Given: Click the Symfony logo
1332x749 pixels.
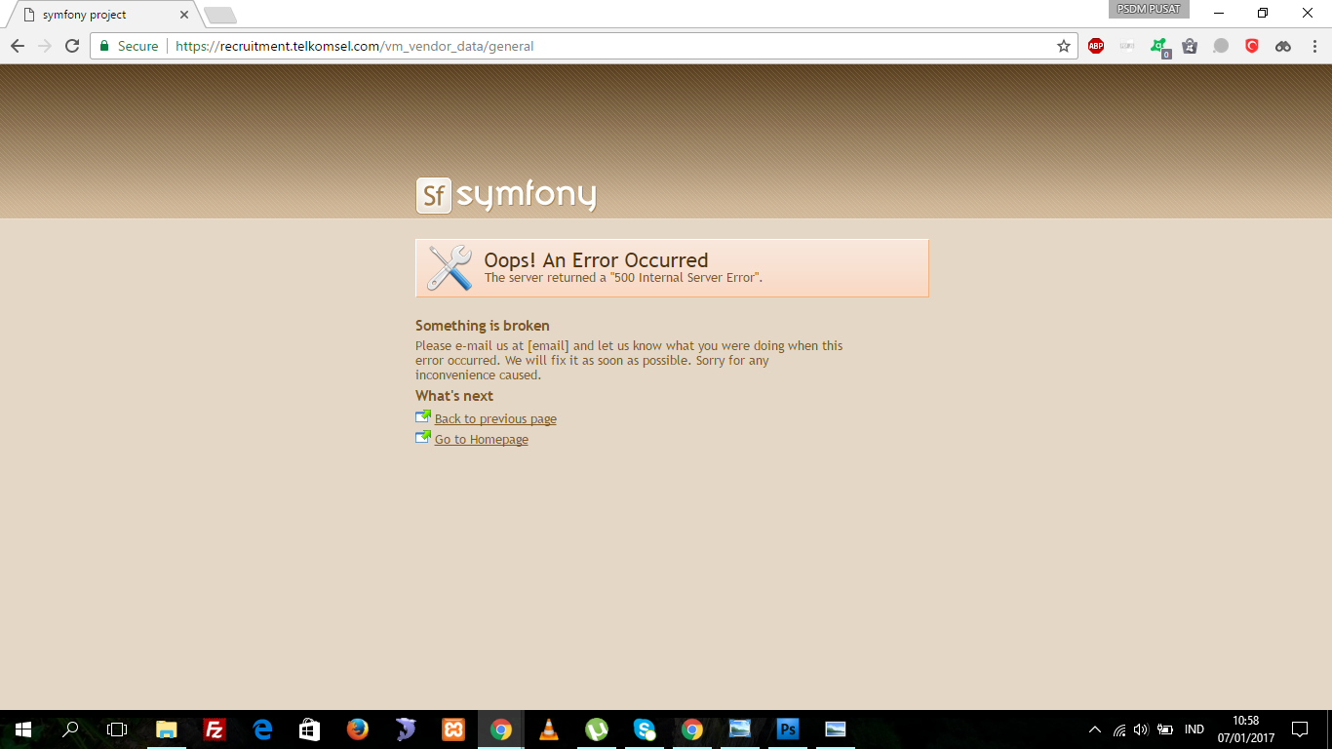Looking at the screenshot, I should (x=506, y=195).
